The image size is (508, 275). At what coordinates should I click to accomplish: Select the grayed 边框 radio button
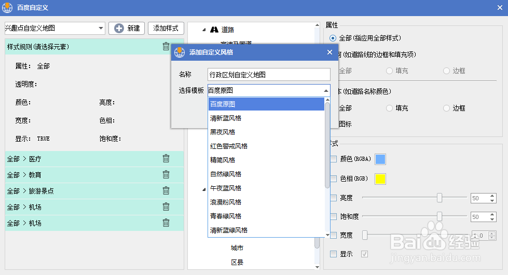click(x=446, y=71)
